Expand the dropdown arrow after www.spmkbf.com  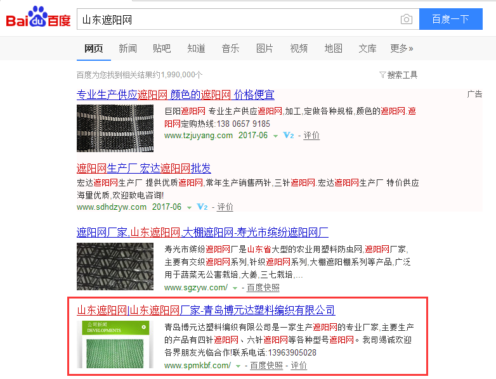(238, 366)
